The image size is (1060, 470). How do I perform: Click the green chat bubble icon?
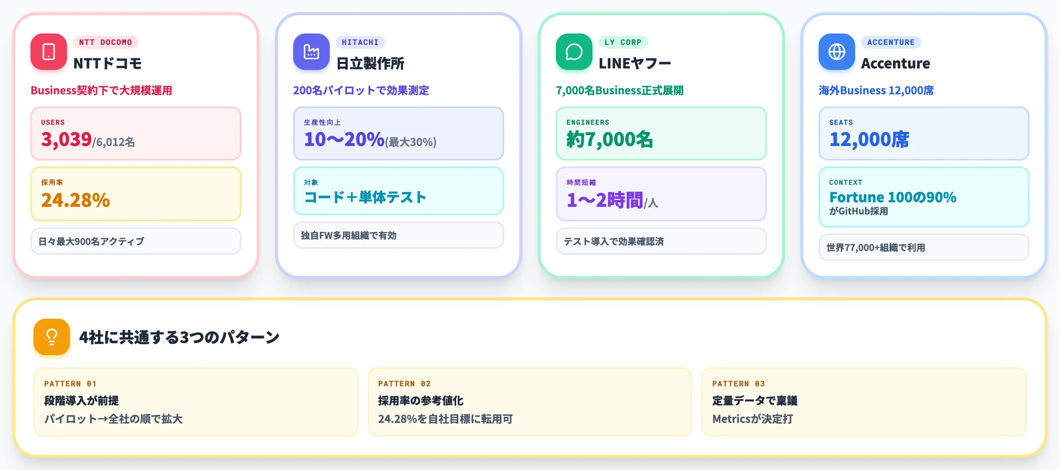[x=574, y=52]
